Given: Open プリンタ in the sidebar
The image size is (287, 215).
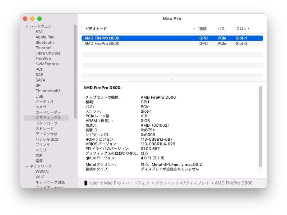Looking at the screenshot, I should pyautogui.click(x=43, y=145).
